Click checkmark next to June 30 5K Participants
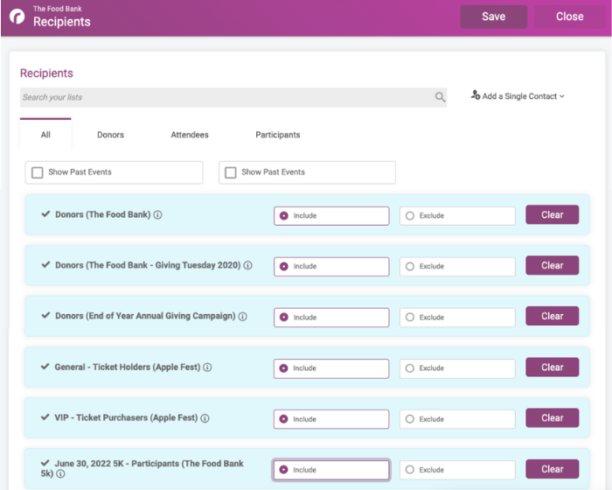This screenshot has width=612, height=490. coord(45,463)
